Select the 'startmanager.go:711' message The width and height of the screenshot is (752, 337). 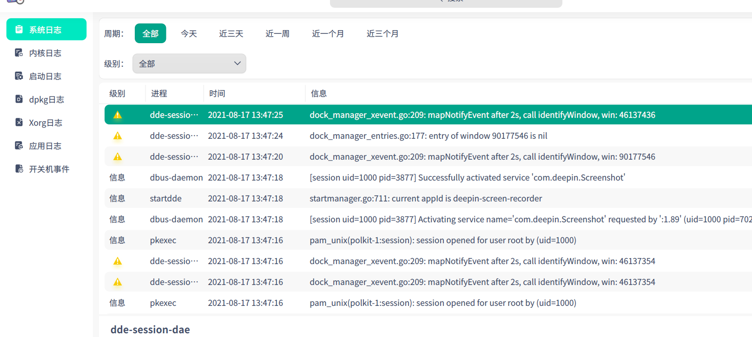coord(426,198)
